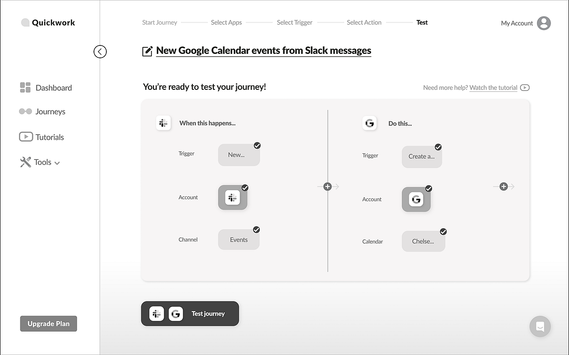Open the chat support widget
This screenshot has width=569, height=355.
540,327
